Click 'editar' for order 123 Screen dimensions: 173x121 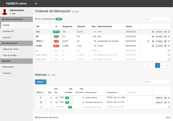pos(159,32)
